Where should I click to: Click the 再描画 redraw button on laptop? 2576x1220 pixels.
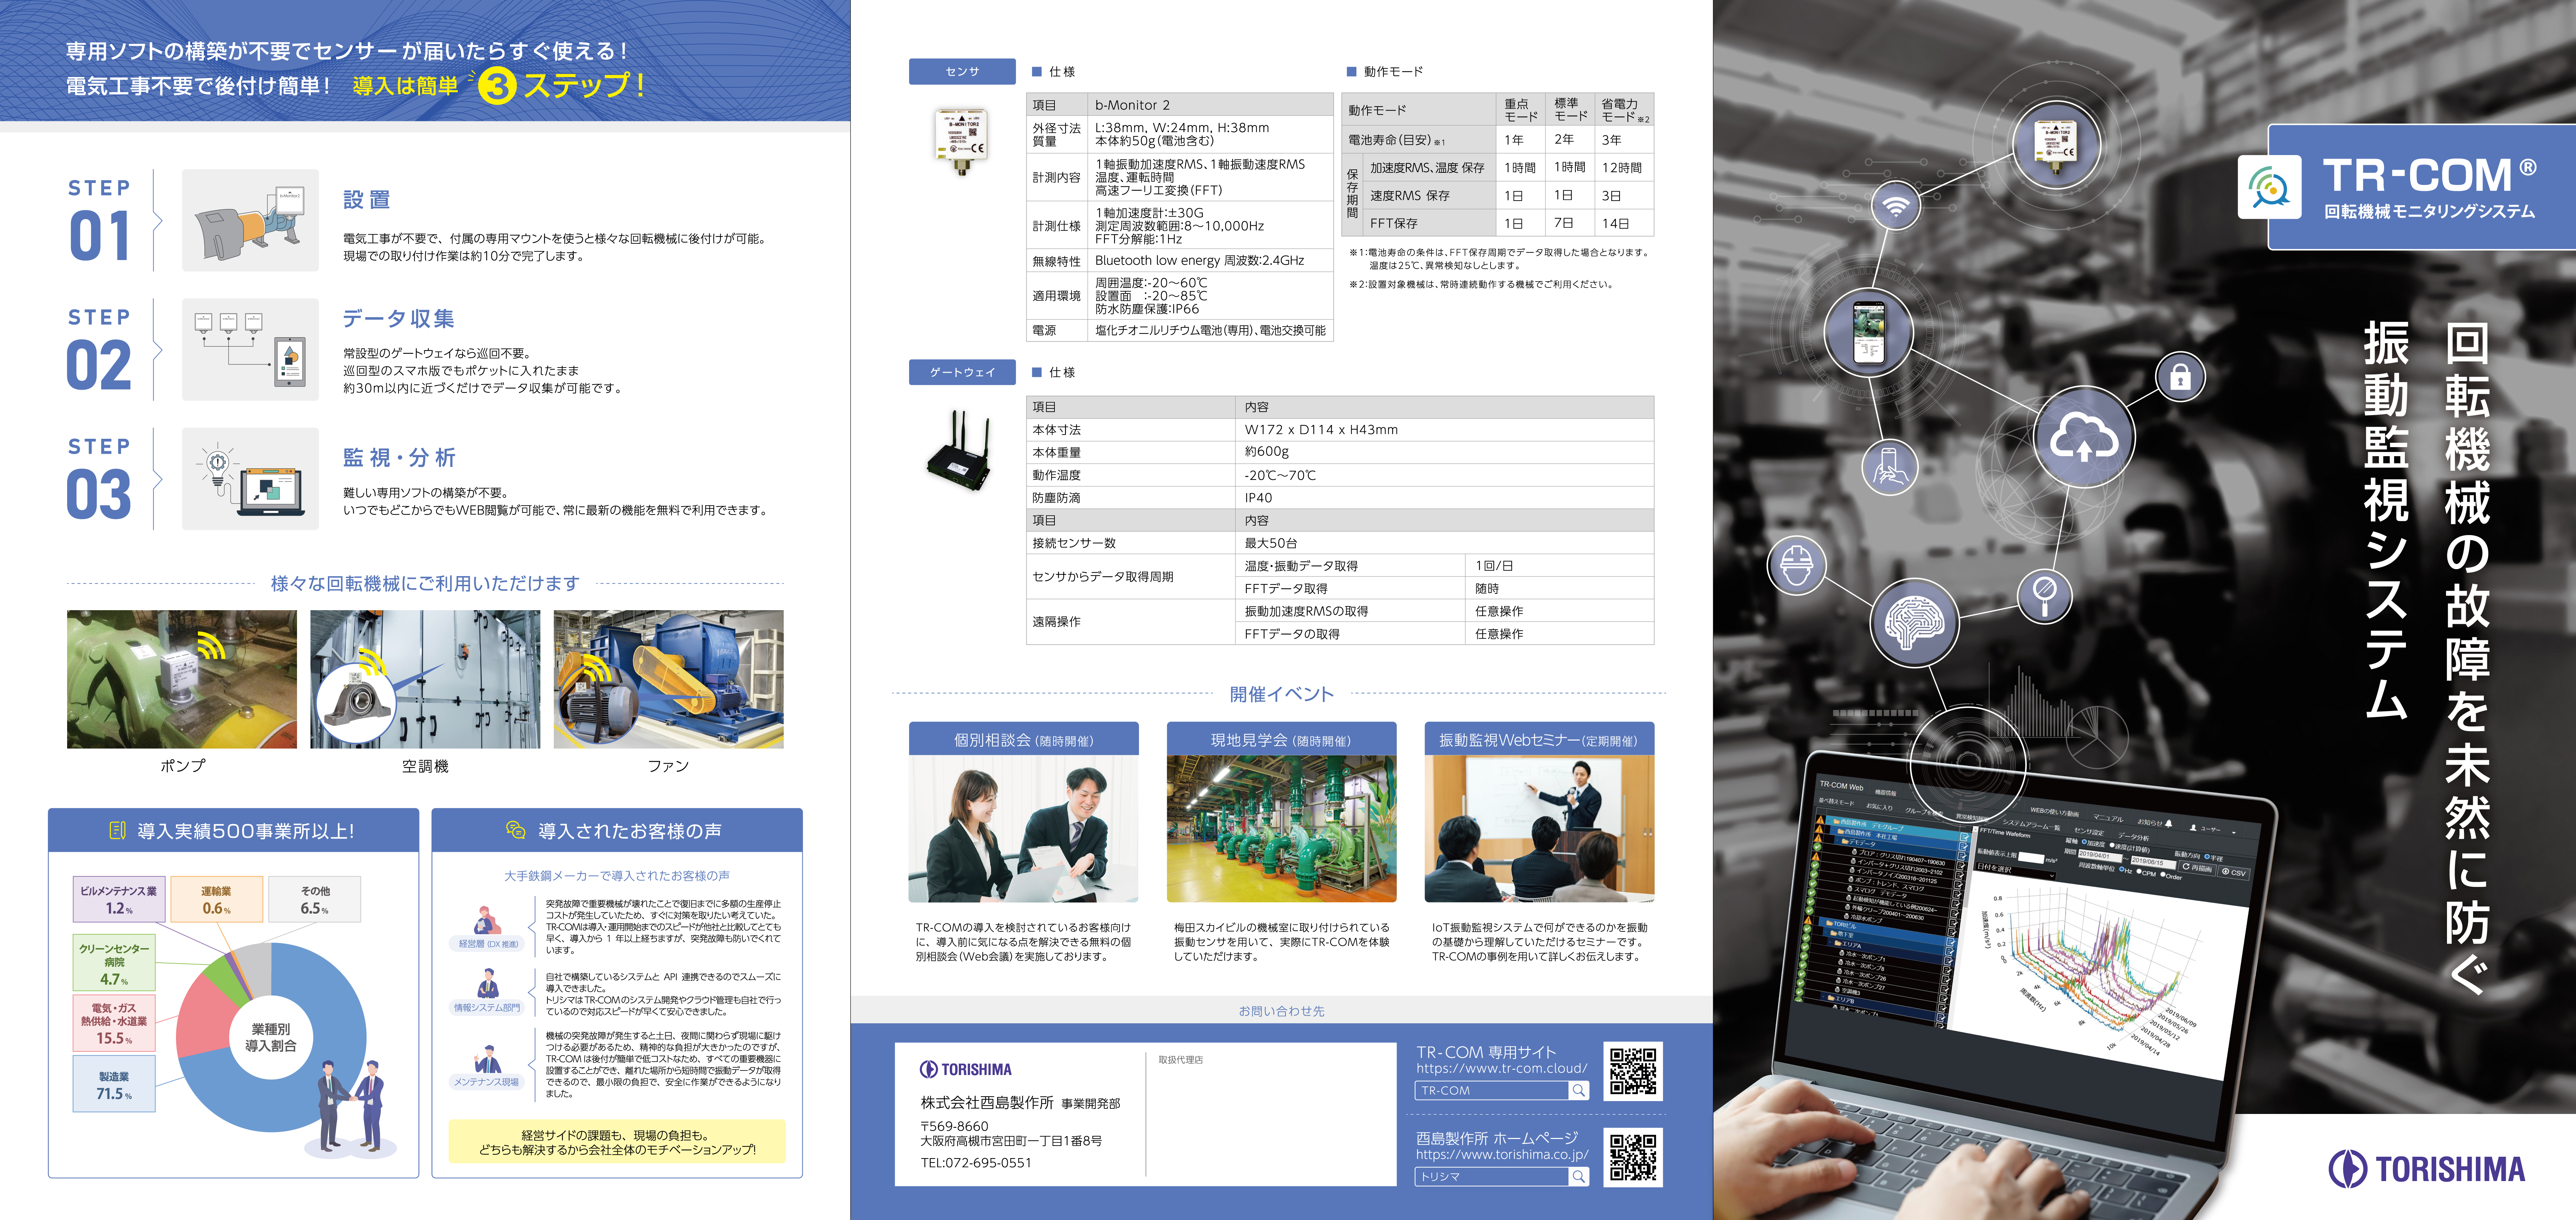2197,868
